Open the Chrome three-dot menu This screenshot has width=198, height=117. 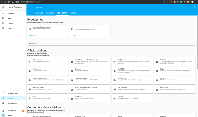(x=196, y=2)
